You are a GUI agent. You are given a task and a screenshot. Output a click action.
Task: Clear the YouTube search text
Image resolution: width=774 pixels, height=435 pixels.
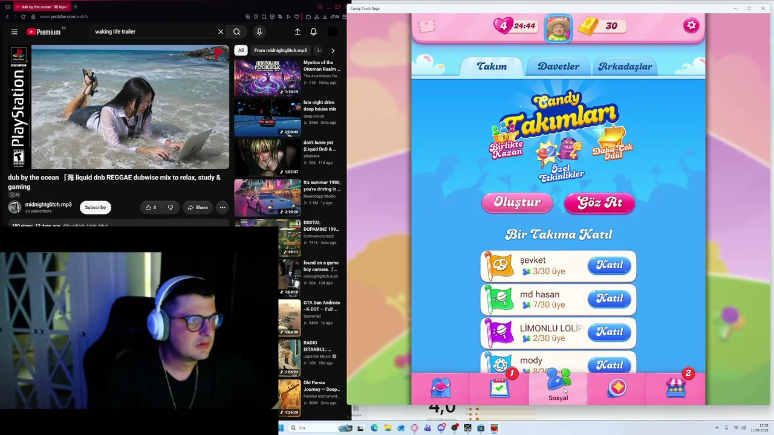[x=221, y=31]
